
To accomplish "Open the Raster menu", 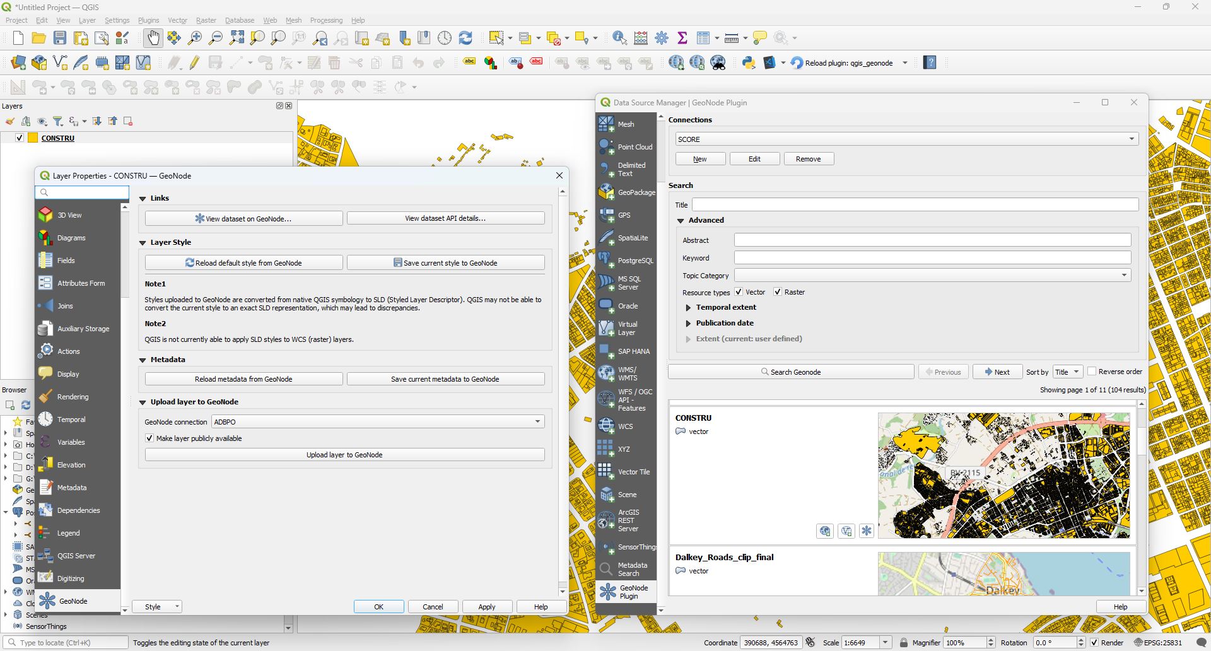I will pos(206,20).
